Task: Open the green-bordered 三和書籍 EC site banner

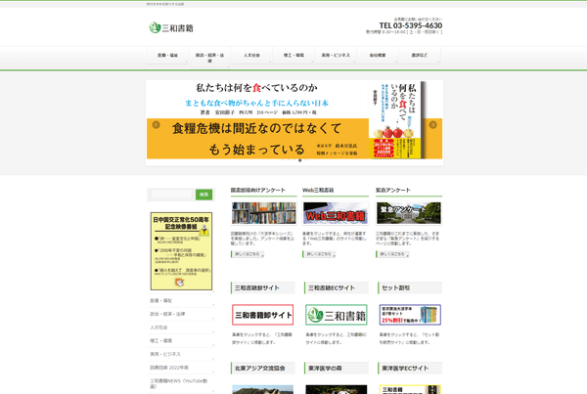Action: (337, 315)
